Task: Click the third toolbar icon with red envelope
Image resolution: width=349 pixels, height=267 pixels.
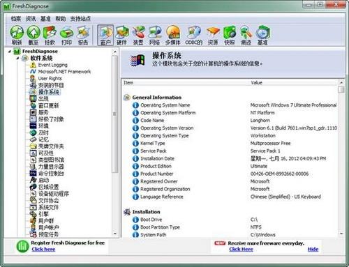Action: (50, 35)
